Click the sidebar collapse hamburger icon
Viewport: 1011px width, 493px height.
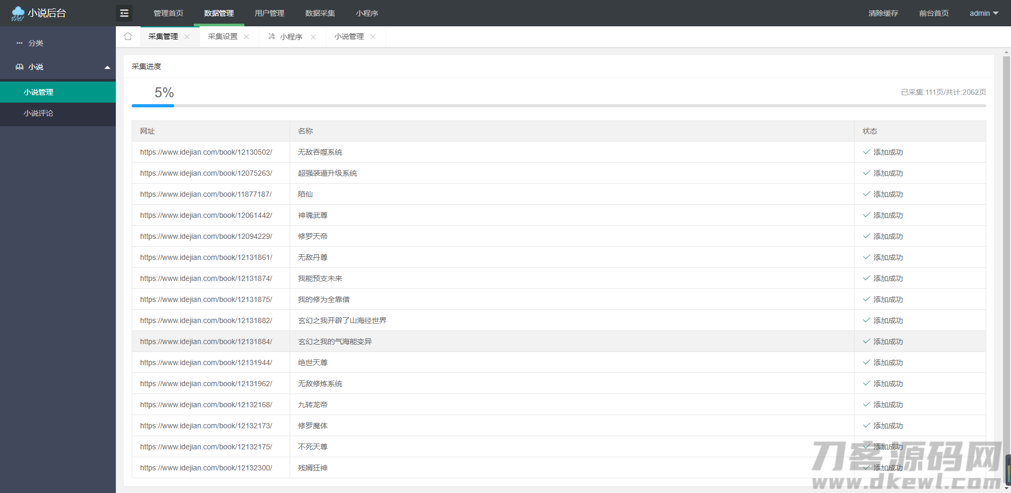(124, 13)
